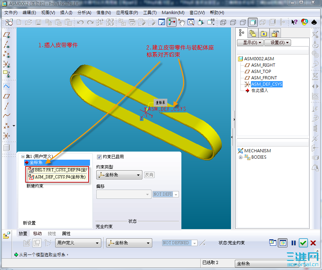Select ASM_DEF_CSYS in the model tree
The width and height of the screenshot is (322, 270).
point(266,84)
